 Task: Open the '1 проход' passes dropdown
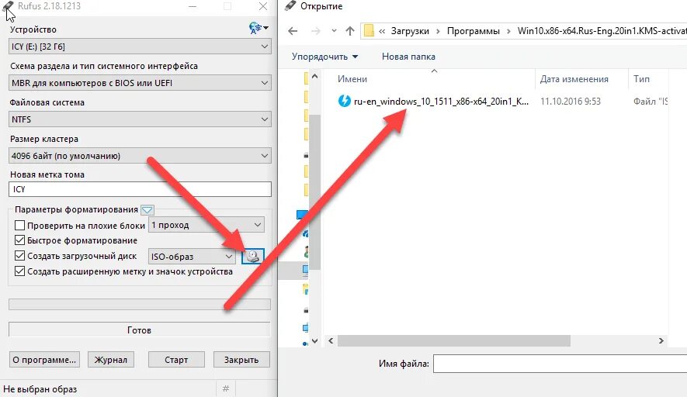coord(206,225)
